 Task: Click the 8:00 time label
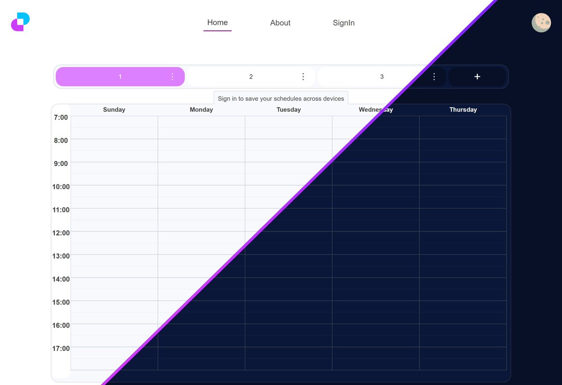click(61, 140)
